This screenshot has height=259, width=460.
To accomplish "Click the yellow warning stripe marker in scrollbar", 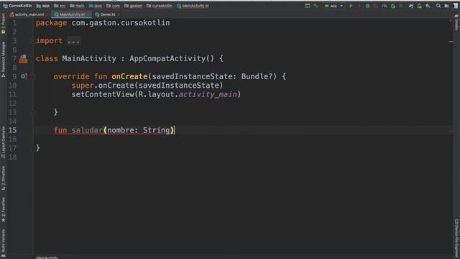I will 451,42.
